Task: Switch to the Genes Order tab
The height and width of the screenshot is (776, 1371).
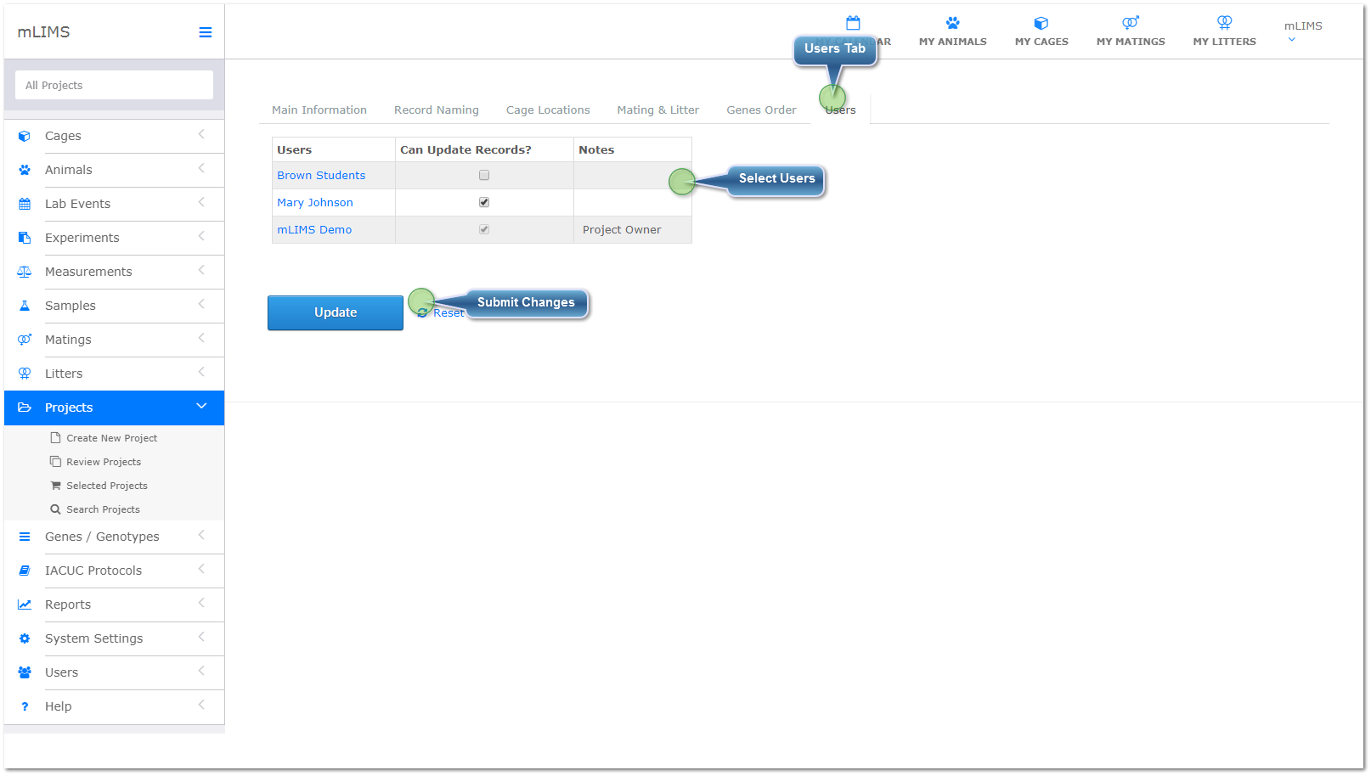Action: coord(761,110)
